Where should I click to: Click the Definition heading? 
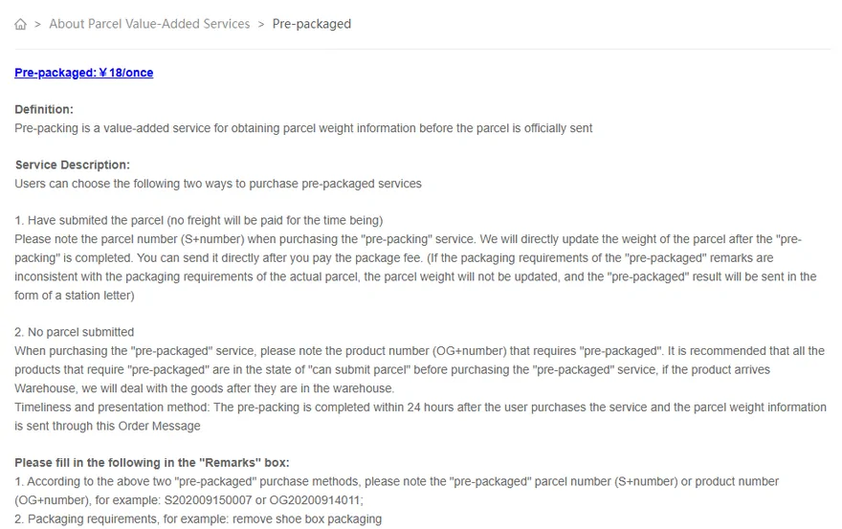(44, 110)
